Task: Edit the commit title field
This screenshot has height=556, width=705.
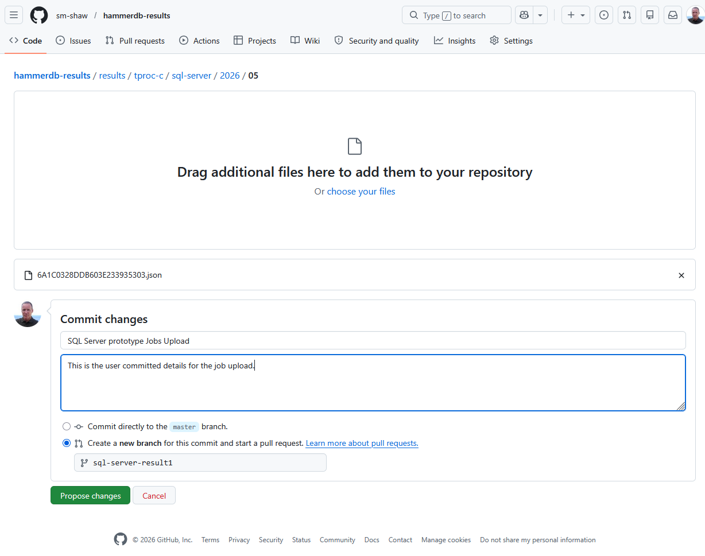Action: click(373, 340)
